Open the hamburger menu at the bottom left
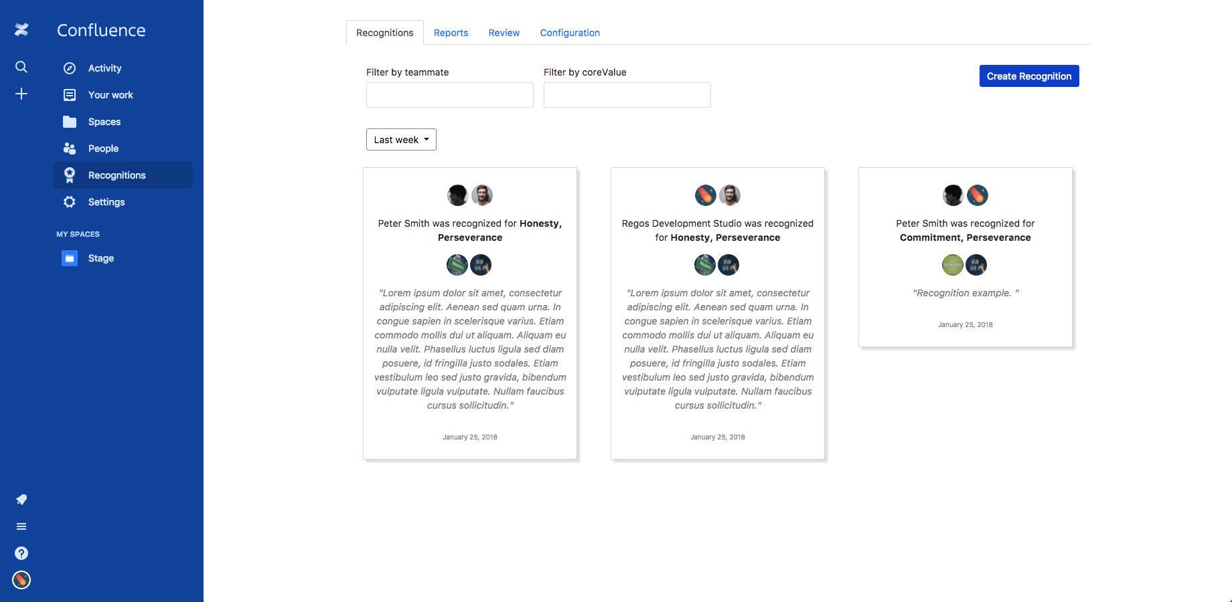Image resolution: width=1232 pixels, height=602 pixels. point(21,526)
